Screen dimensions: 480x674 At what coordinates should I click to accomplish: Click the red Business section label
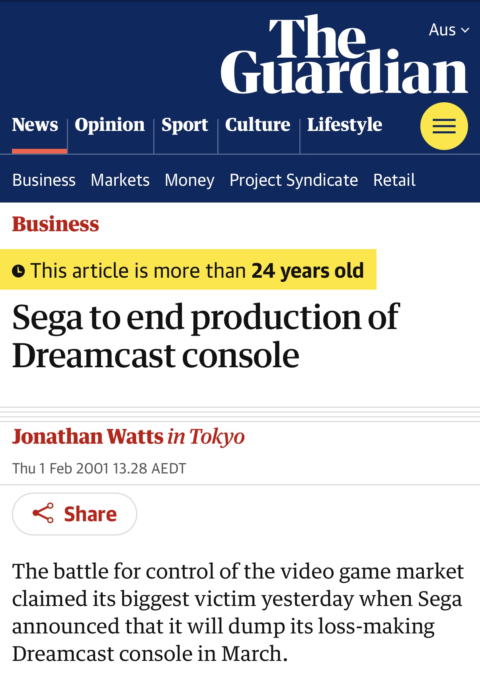[55, 224]
